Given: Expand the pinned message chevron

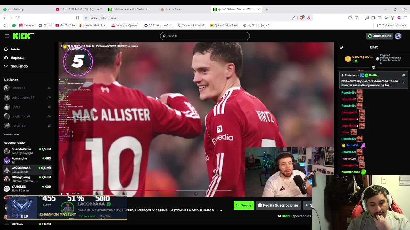Looking at the screenshot, I should click(x=404, y=82).
